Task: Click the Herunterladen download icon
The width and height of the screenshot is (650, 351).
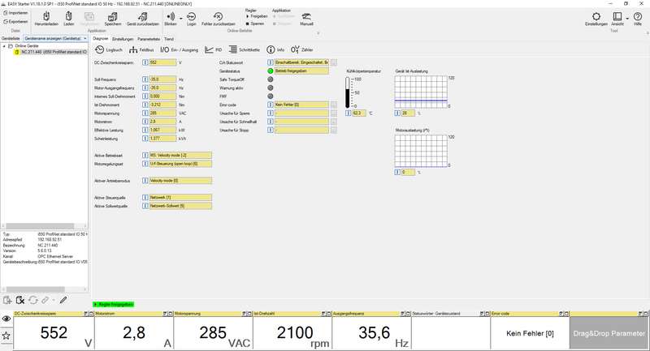Action: (x=46, y=16)
